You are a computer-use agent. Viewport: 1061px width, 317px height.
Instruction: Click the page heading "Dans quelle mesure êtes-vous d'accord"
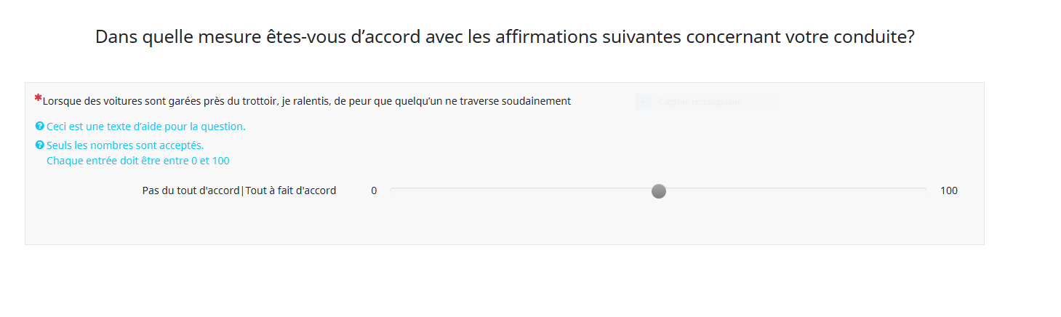tap(505, 37)
